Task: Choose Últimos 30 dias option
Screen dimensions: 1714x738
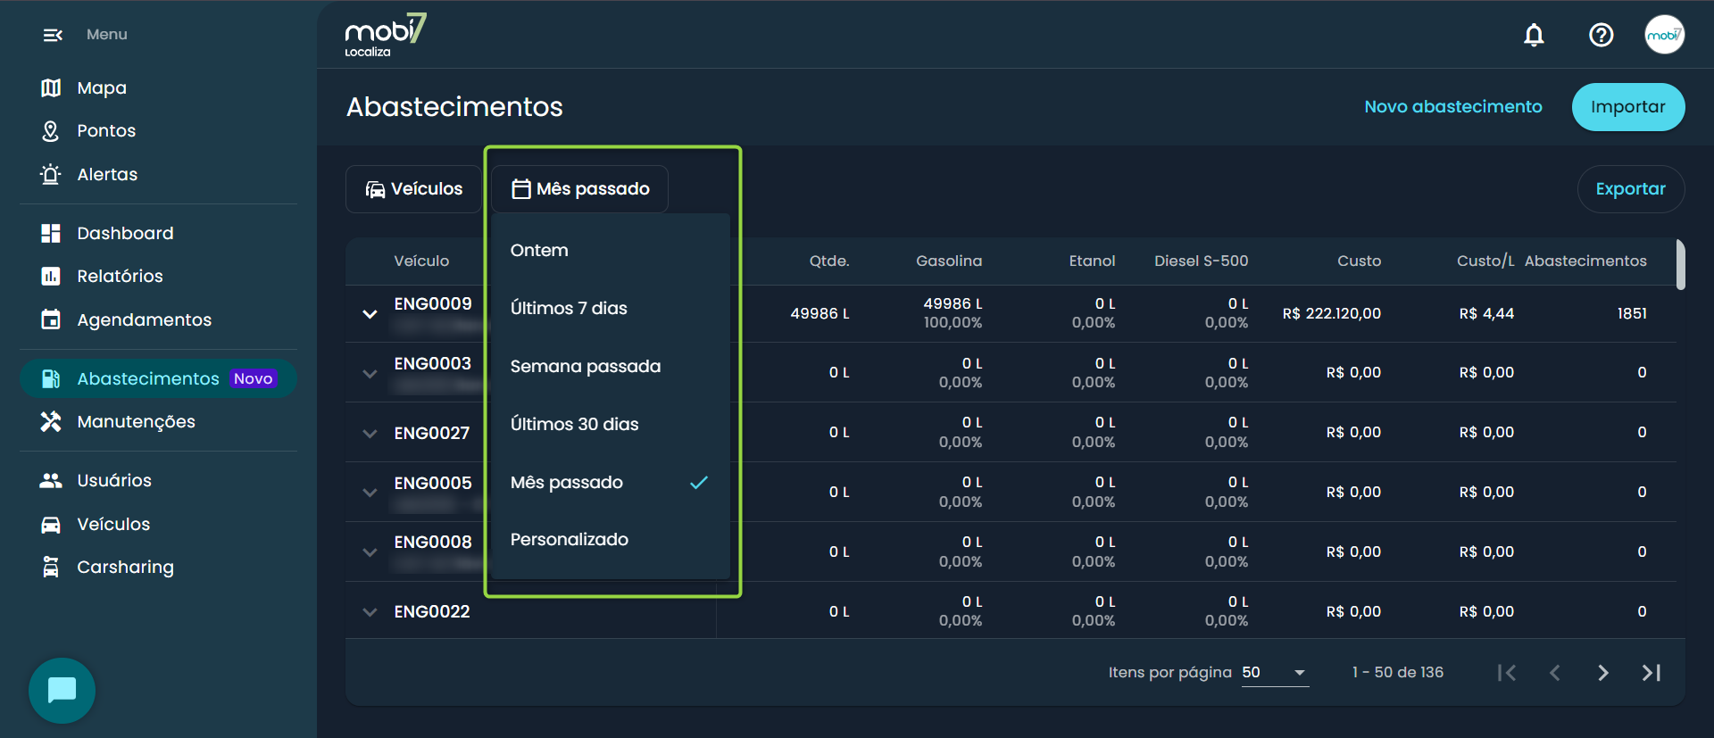Action: 611,425
